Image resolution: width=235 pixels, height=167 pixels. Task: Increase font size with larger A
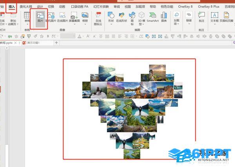coord(88,36)
